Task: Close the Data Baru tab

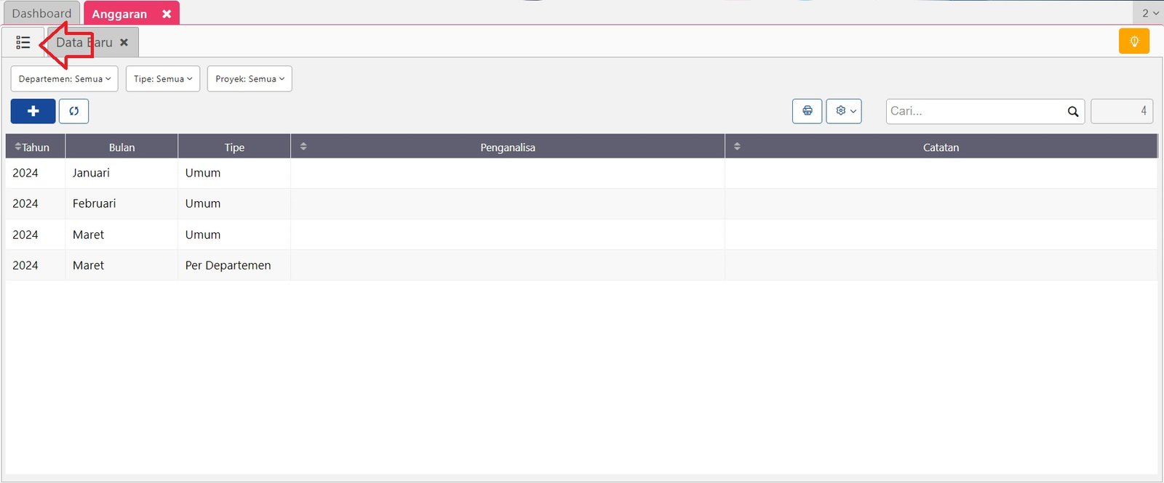Action: coord(124,43)
